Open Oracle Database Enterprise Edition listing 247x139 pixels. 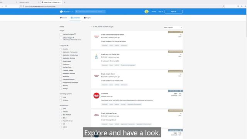click(112, 34)
